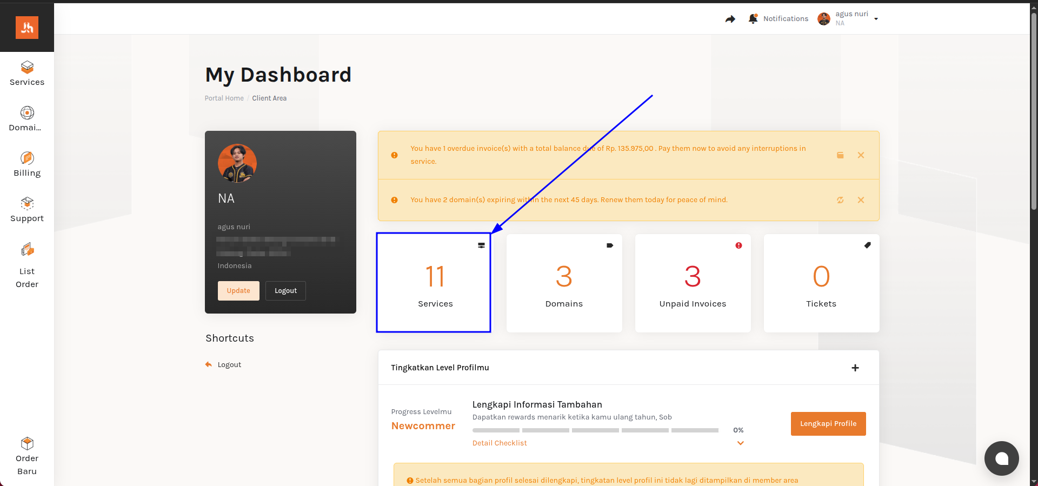Image resolution: width=1038 pixels, height=486 pixels.
Task: Click the Portal Home breadcrumb link
Action: click(x=224, y=98)
